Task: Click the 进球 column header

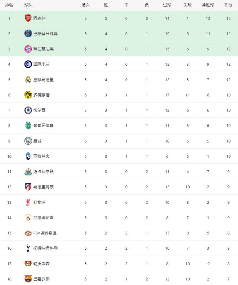Action: point(167,5)
